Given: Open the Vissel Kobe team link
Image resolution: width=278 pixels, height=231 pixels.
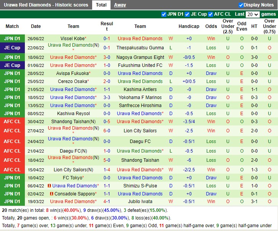Looking at the screenshot, I should click(72, 39).
